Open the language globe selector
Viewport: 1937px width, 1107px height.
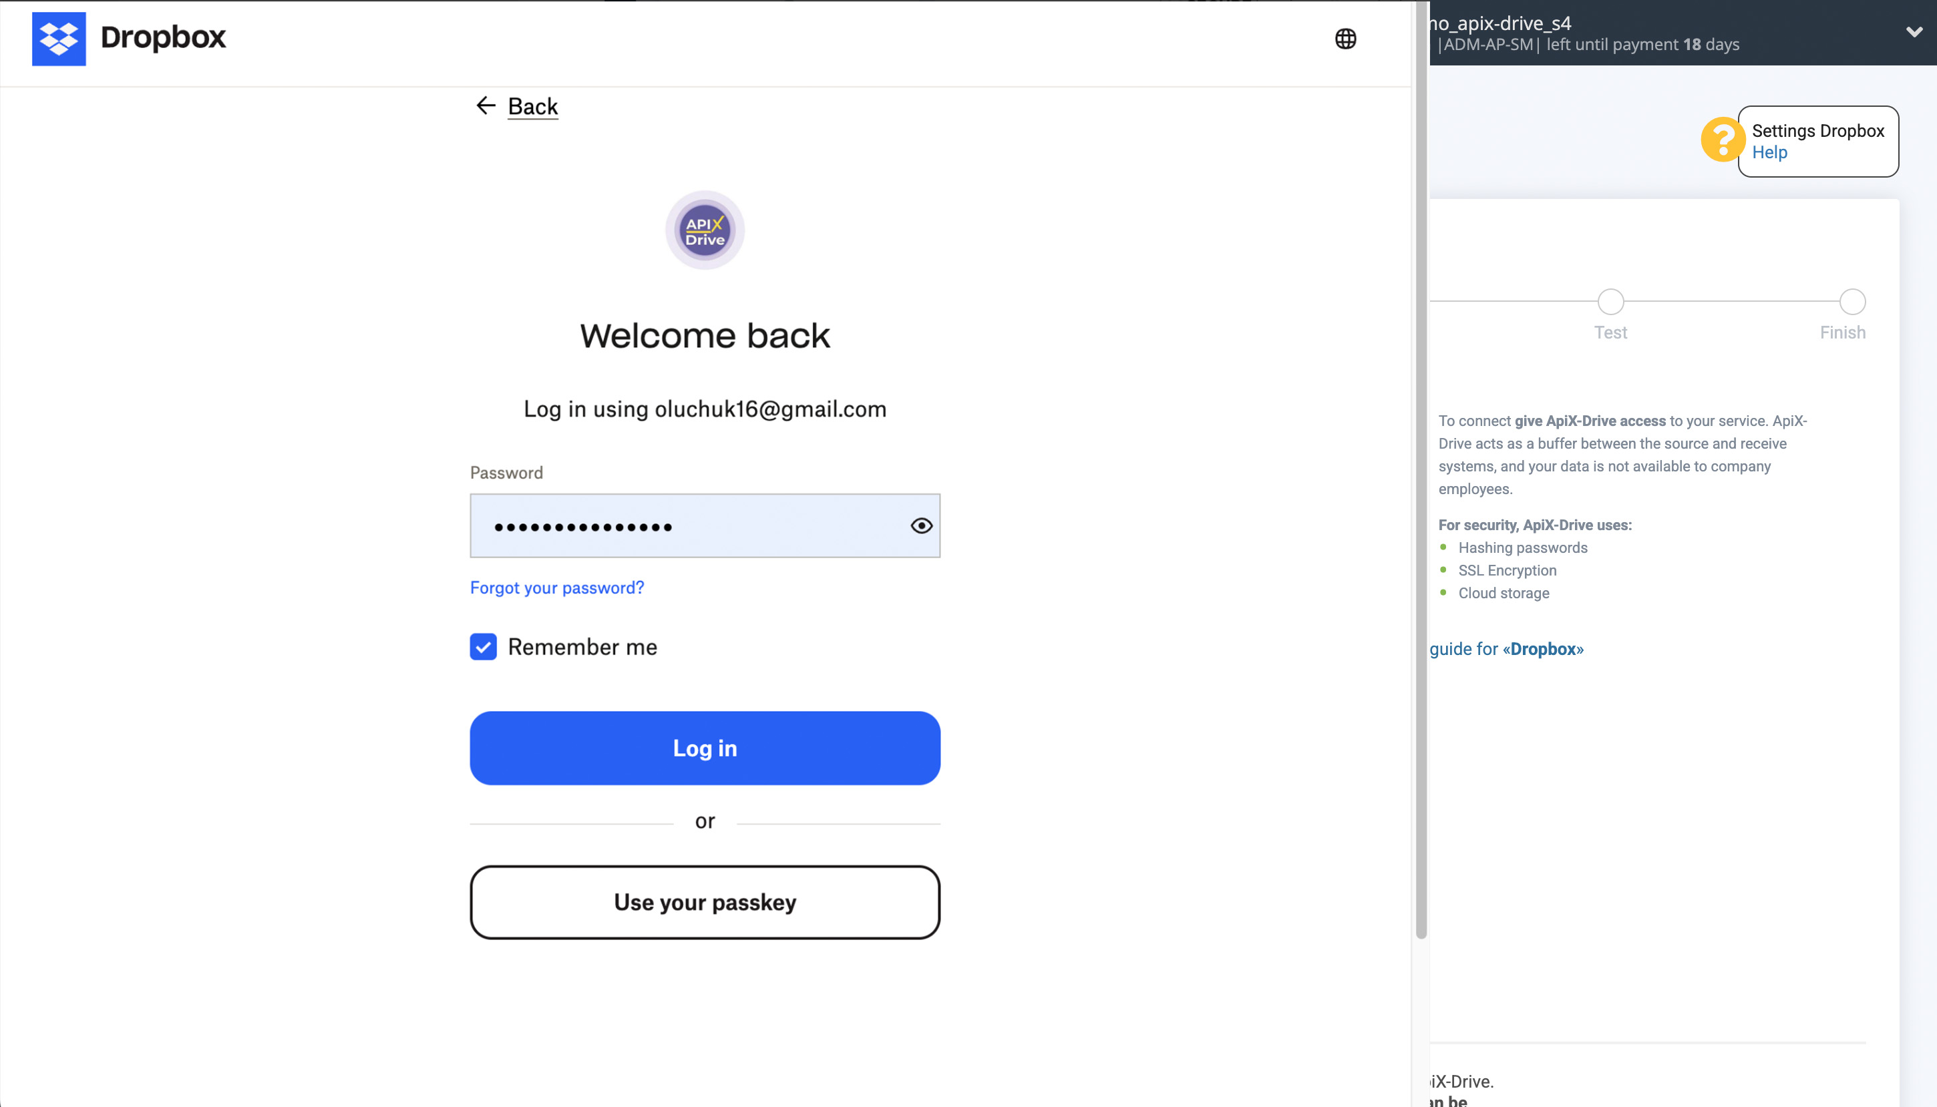click(x=1345, y=37)
